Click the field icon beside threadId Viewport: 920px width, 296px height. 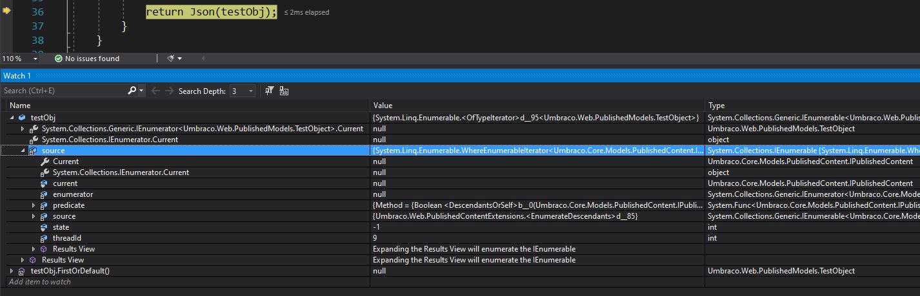tap(45, 238)
